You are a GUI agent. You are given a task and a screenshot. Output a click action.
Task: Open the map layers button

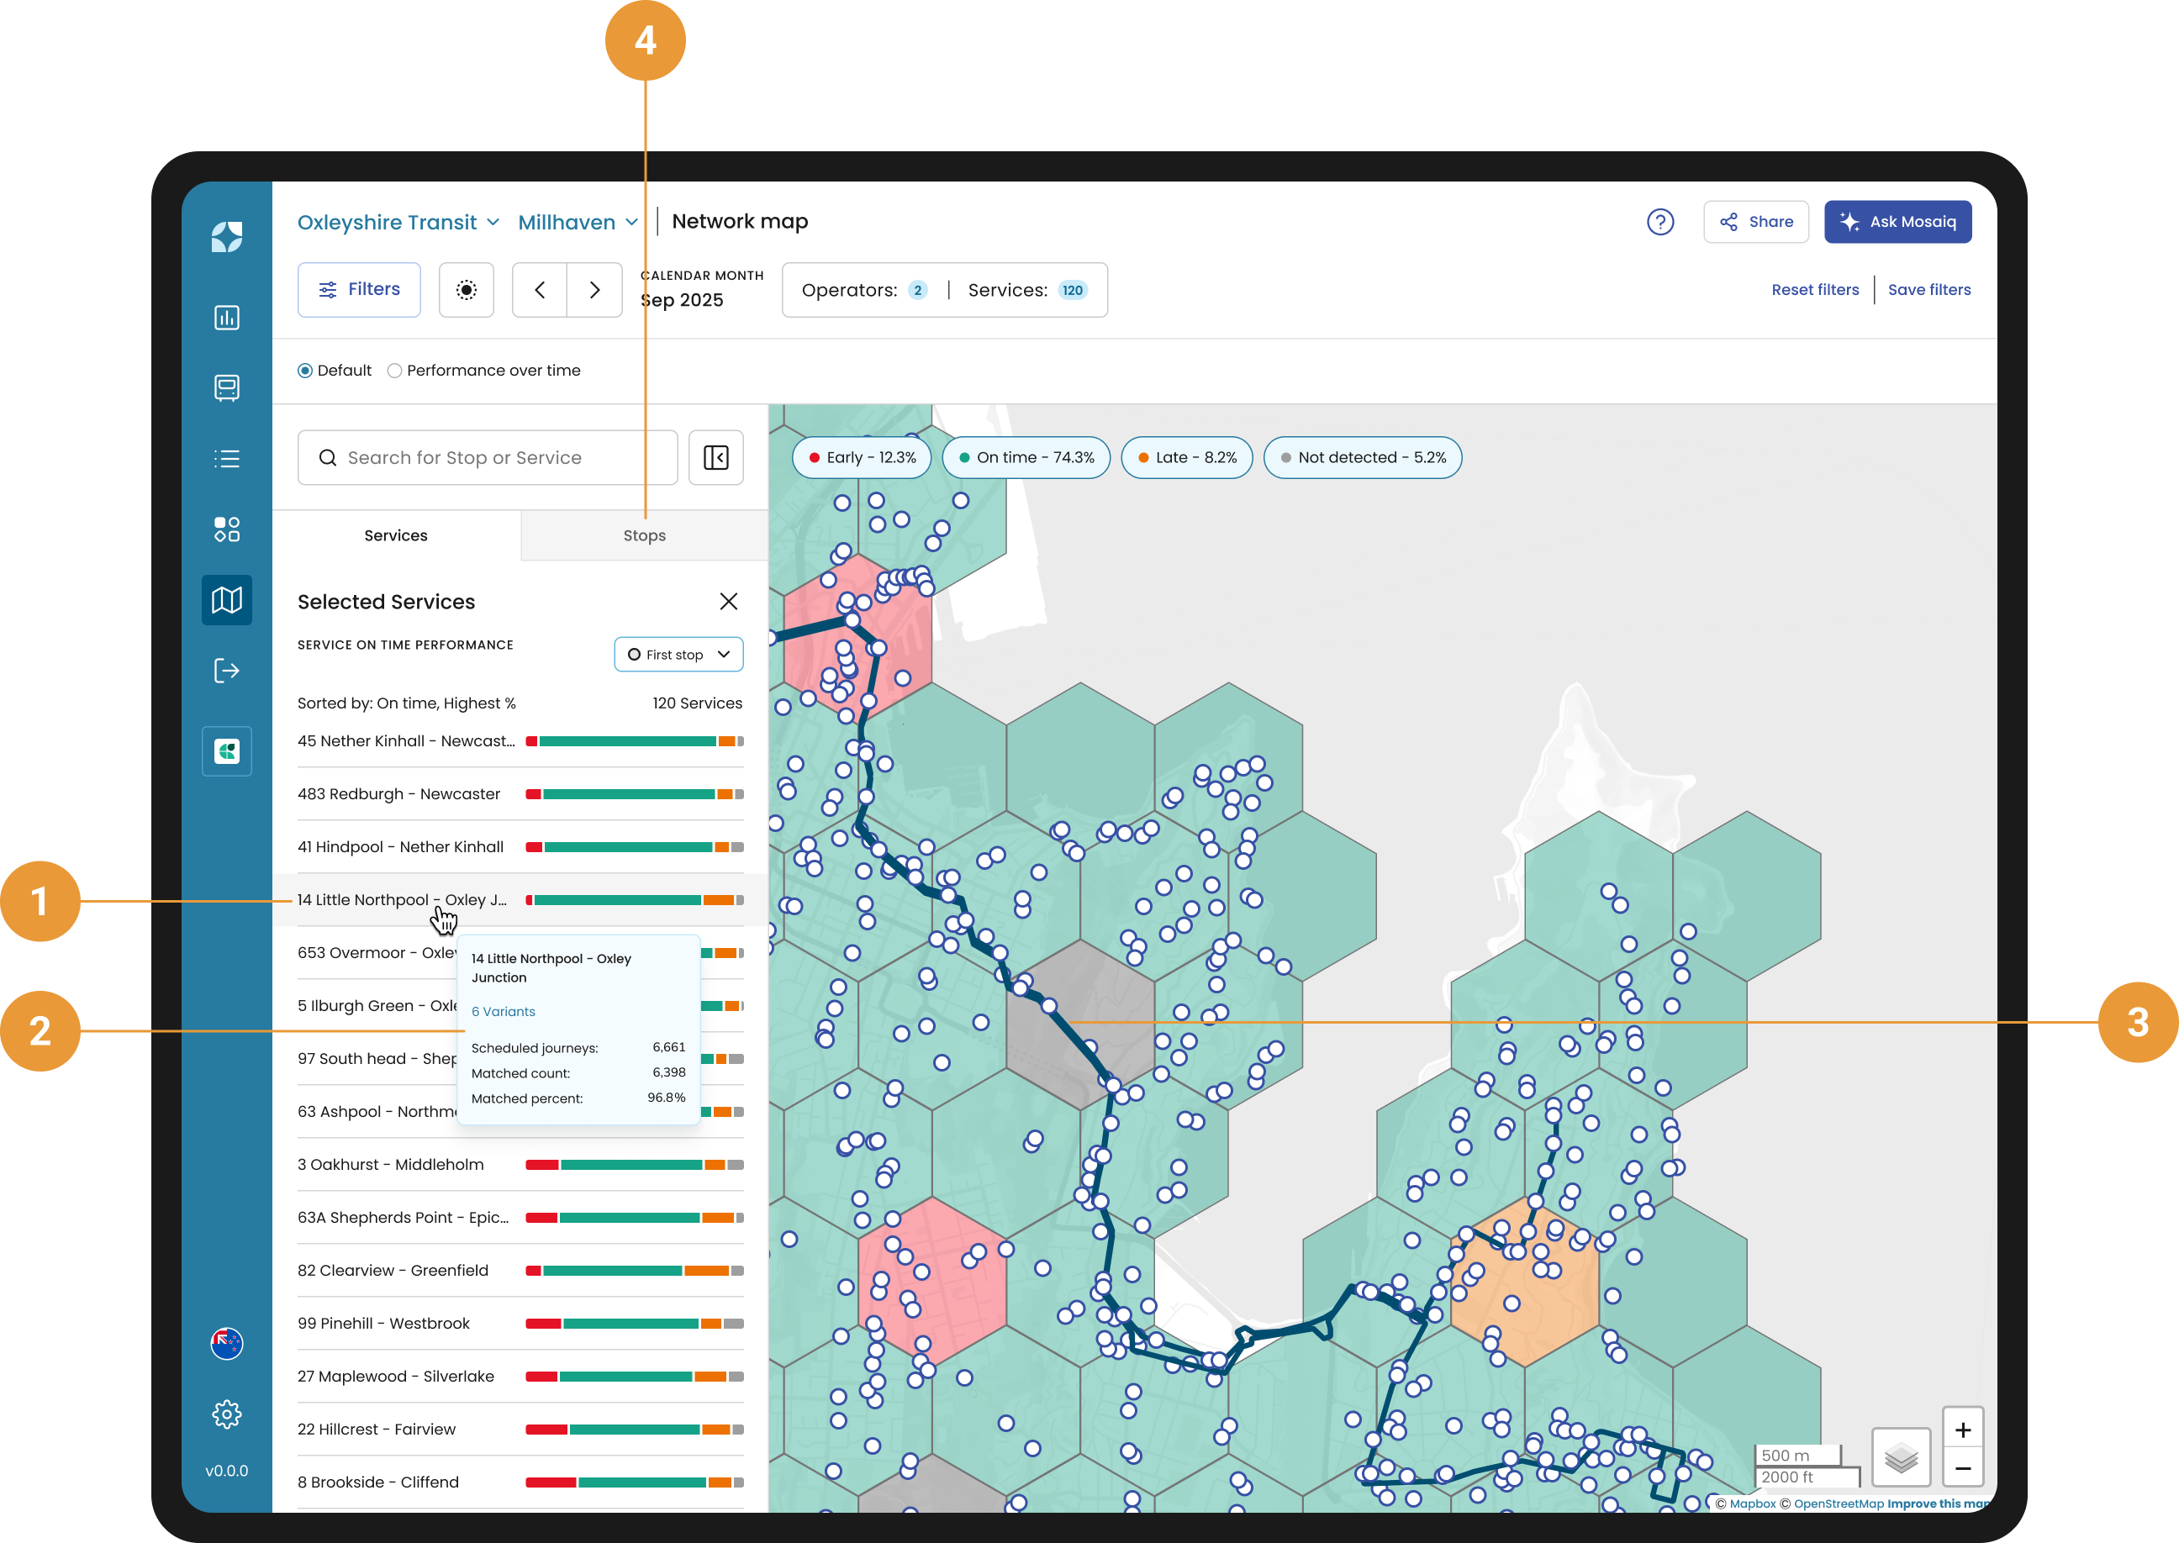[x=1901, y=1456]
